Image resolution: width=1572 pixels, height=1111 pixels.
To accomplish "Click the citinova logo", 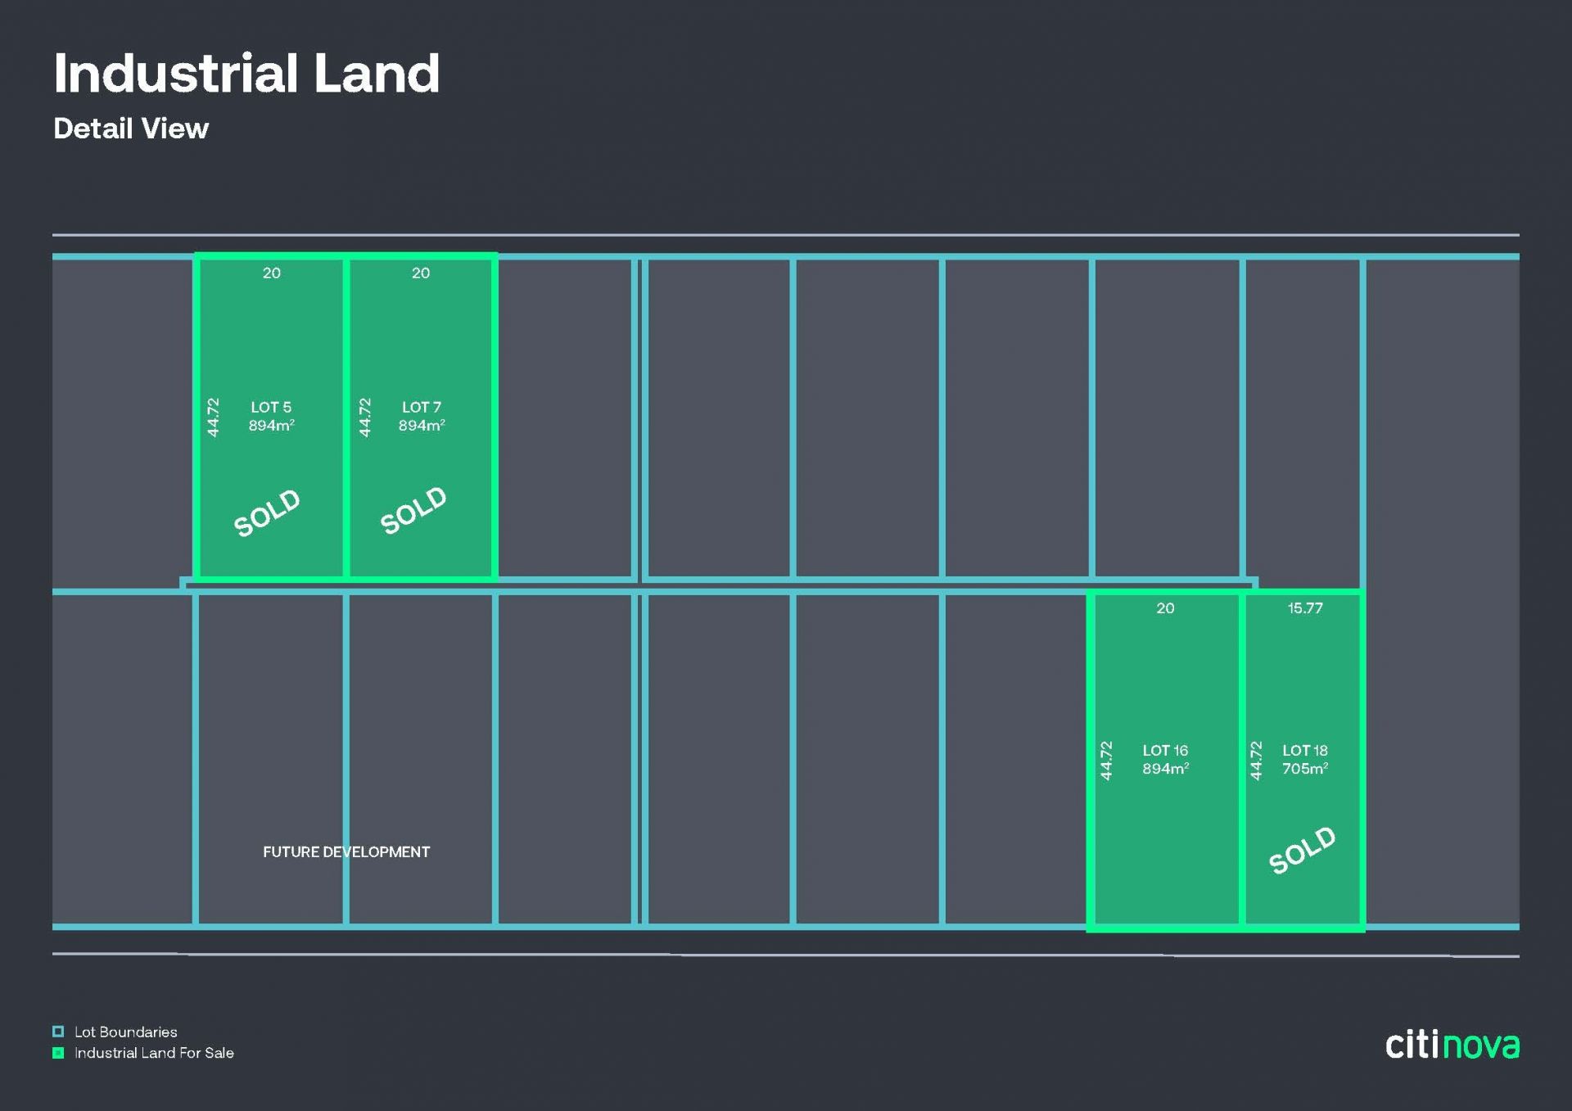I will coord(1451,1045).
